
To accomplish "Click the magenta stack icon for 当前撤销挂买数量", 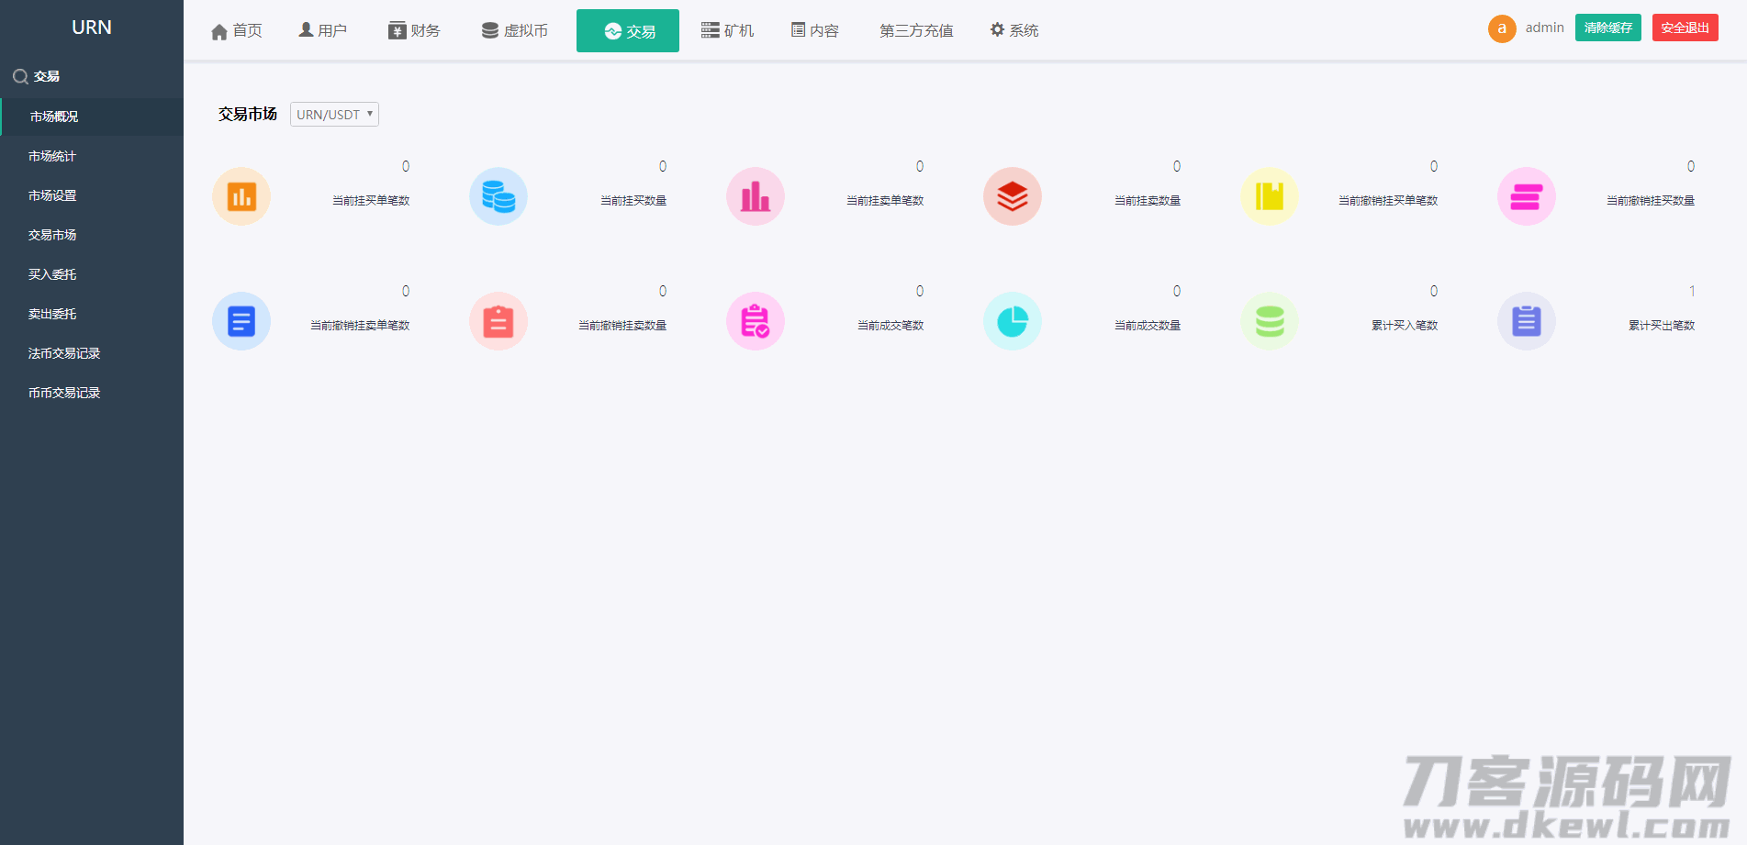I will 1527,196.
